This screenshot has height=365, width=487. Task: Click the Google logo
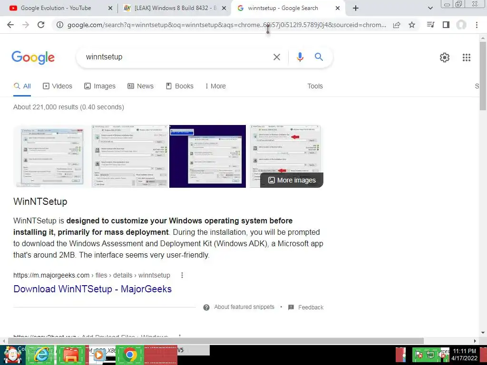33,58
